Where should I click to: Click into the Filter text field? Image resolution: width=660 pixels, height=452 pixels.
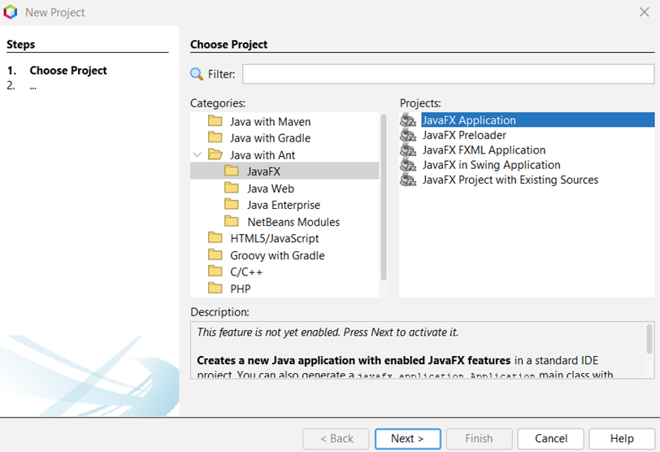coord(449,74)
